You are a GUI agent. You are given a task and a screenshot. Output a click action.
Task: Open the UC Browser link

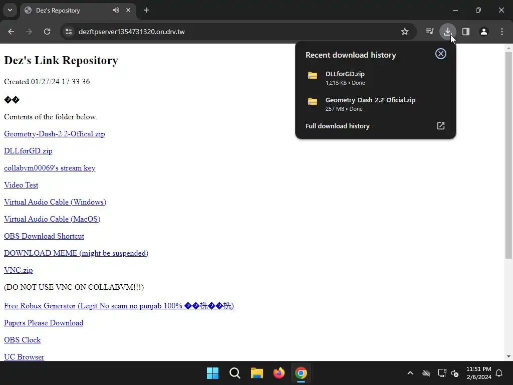[24, 357]
